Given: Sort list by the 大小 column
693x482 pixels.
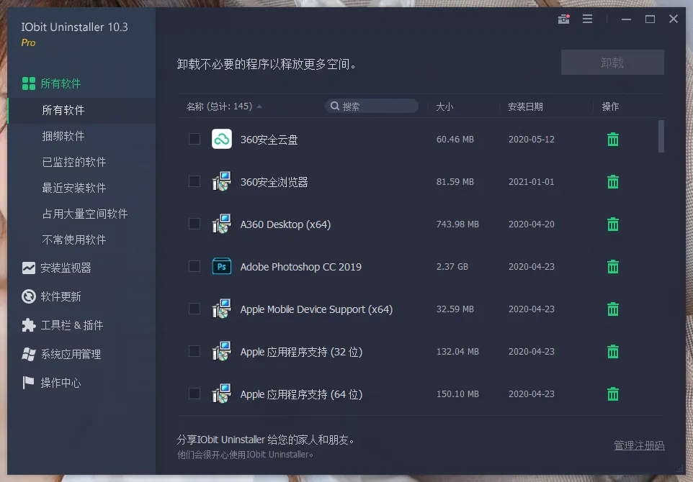Looking at the screenshot, I should pyautogui.click(x=444, y=106).
